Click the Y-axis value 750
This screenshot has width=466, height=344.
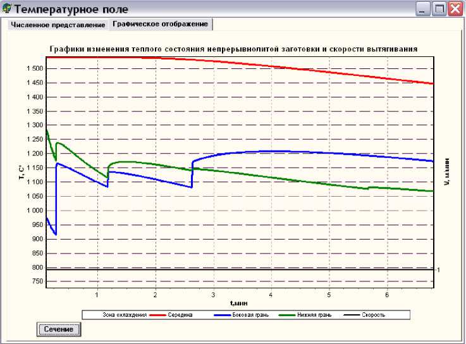[x=37, y=281]
